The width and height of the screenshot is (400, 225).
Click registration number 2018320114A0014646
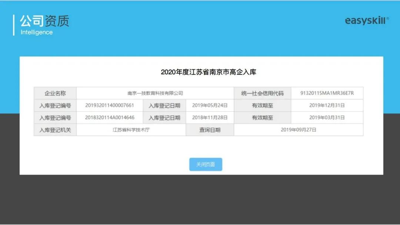pyautogui.click(x=109, y=118)
